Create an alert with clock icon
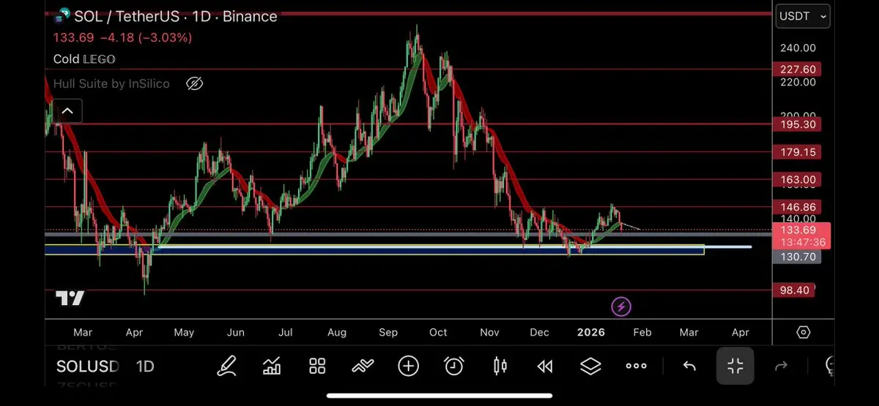Screen dimensions: 879x406 [x=454, y=366]
